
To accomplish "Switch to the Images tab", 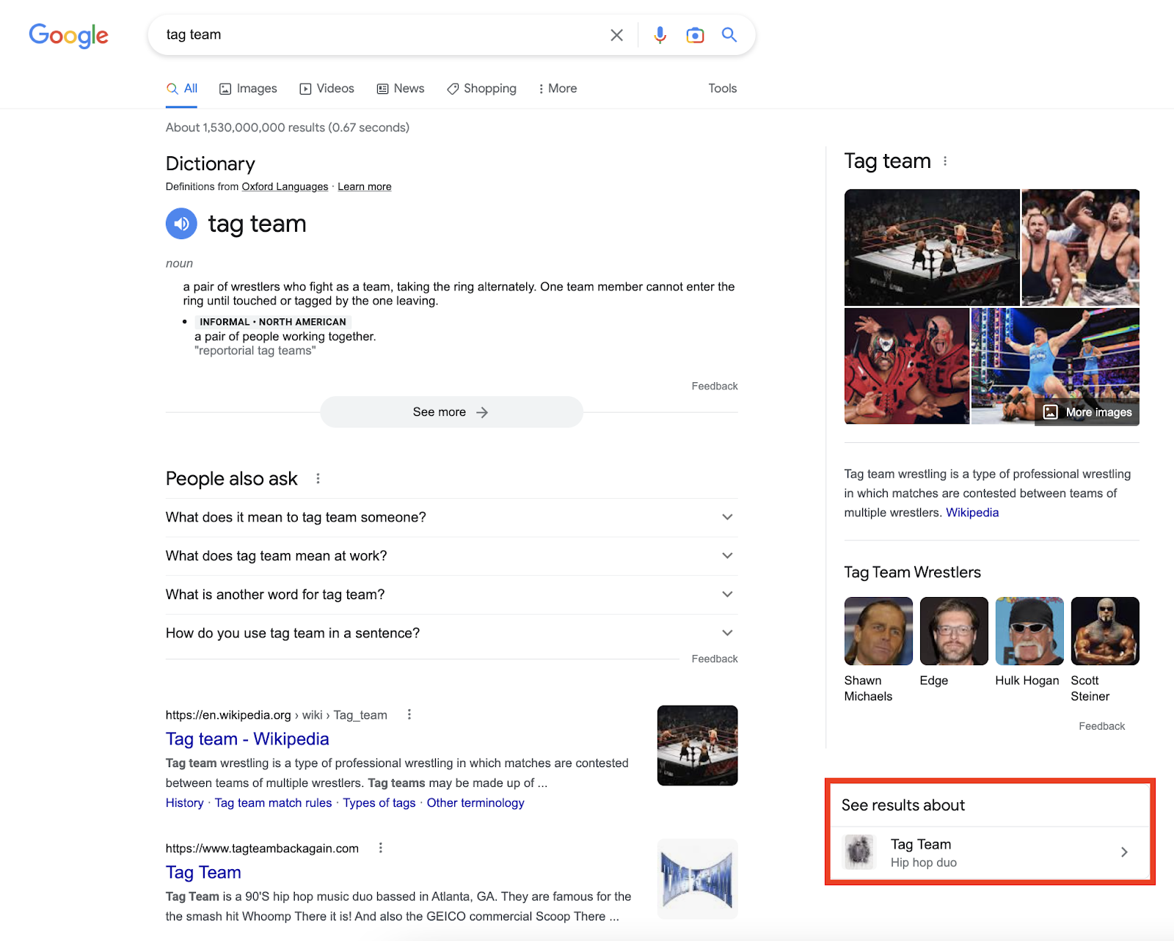I will coord(248,89).
